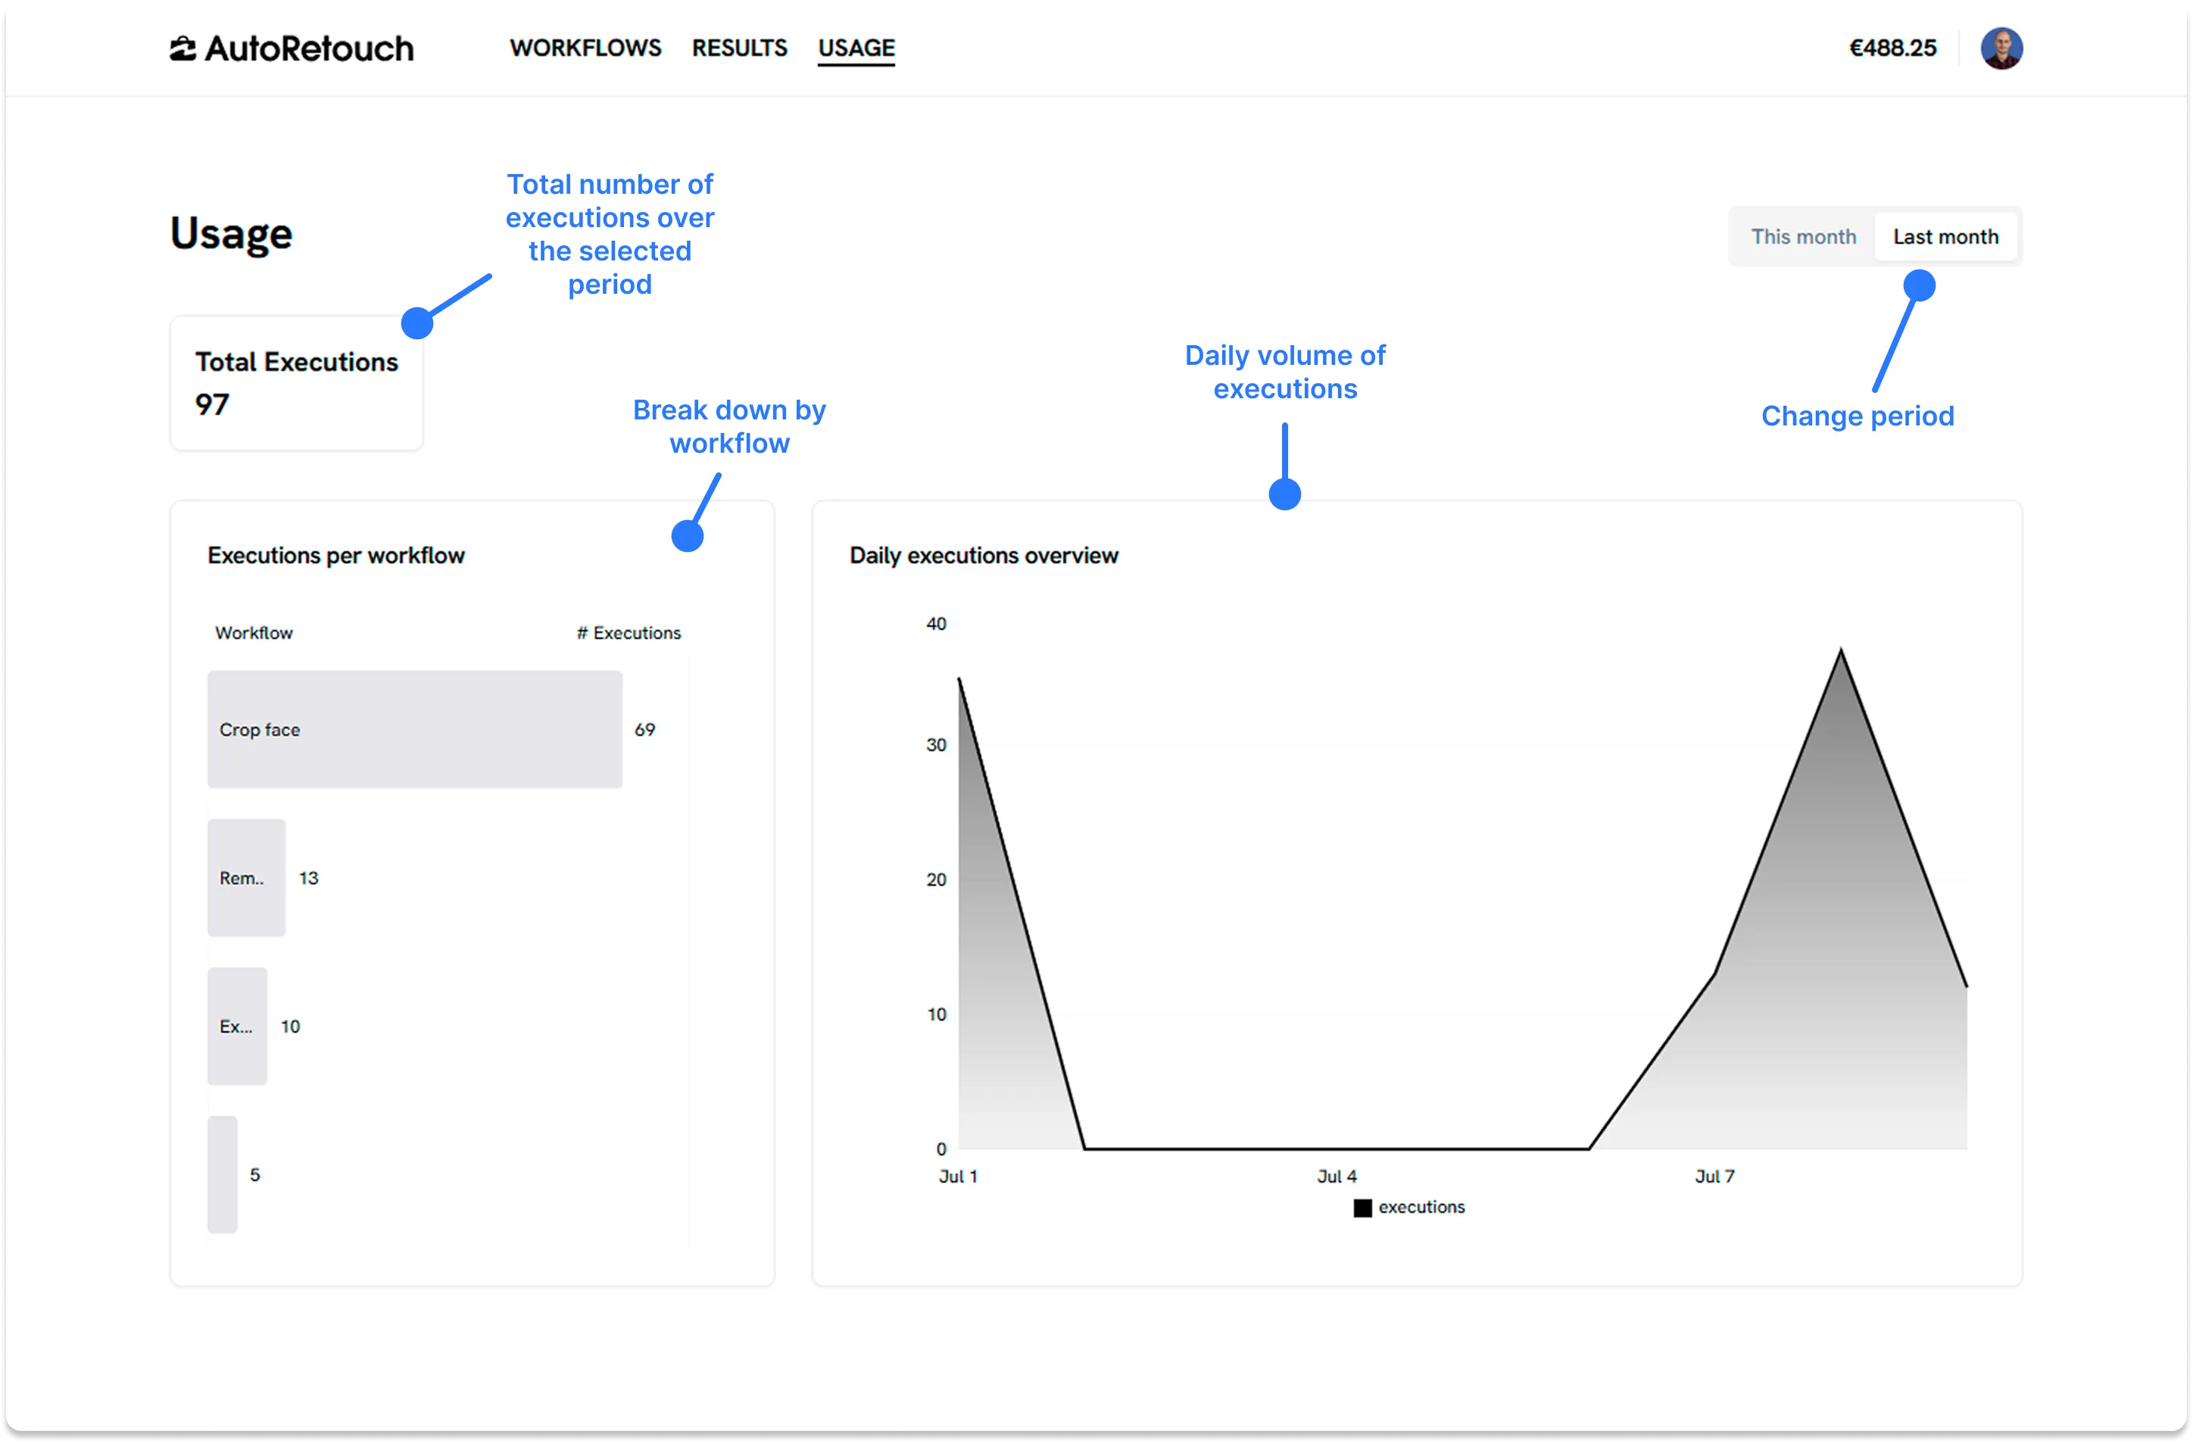The width and height of the screenshot is (2193, 1443).
Task: Open the WORKFLOWS tab
Action: [x=585, y=48]
